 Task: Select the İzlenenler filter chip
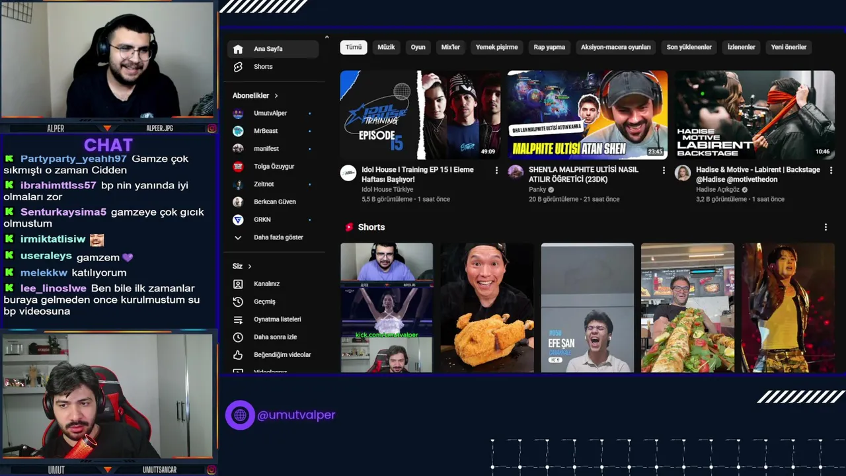point(742,47)
